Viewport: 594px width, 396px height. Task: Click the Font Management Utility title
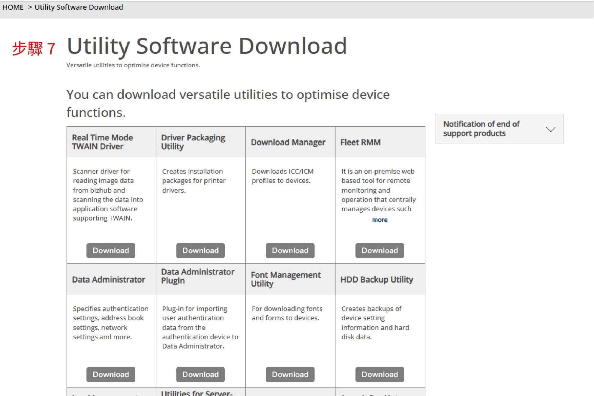tap(286, 279)
